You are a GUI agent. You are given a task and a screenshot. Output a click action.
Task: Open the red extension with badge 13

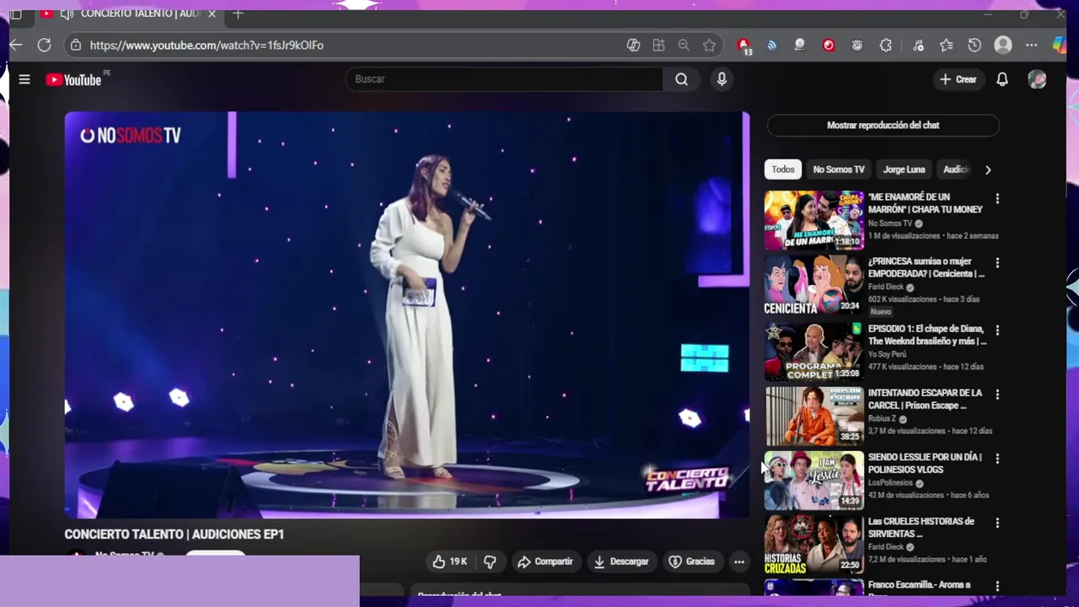(744, 46)
